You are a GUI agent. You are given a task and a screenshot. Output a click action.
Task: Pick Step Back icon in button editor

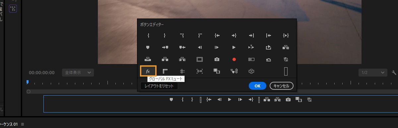click(200, 47)
